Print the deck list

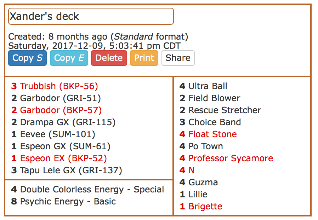(x=144, y=58)
